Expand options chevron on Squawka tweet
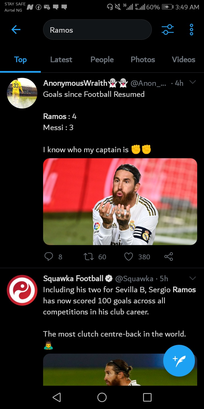This screenshot has height=409, width=204. [193, 278]
